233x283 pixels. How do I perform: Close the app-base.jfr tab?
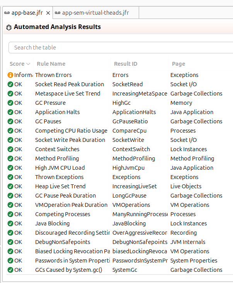pos(48,13)
